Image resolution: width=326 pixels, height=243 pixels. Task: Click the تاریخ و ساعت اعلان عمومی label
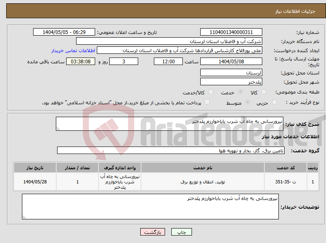click(x=127, y=32)
